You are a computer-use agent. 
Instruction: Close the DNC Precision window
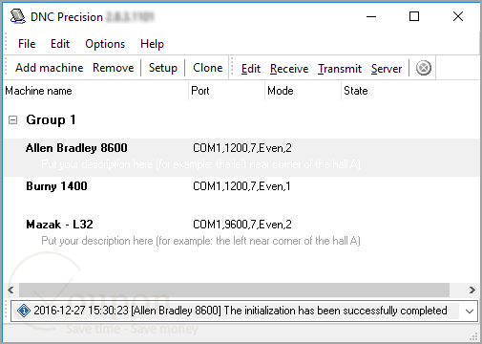coord(458,16)
